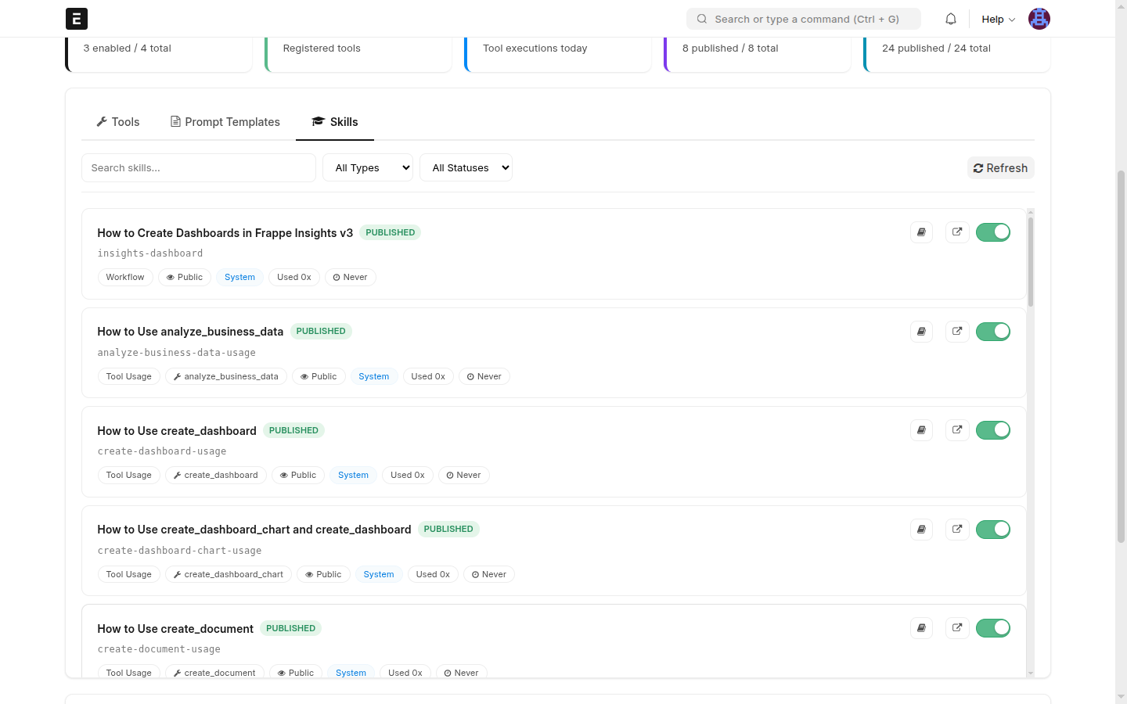
Task: Click book icon for create_document skill
Action: point(922,628)
